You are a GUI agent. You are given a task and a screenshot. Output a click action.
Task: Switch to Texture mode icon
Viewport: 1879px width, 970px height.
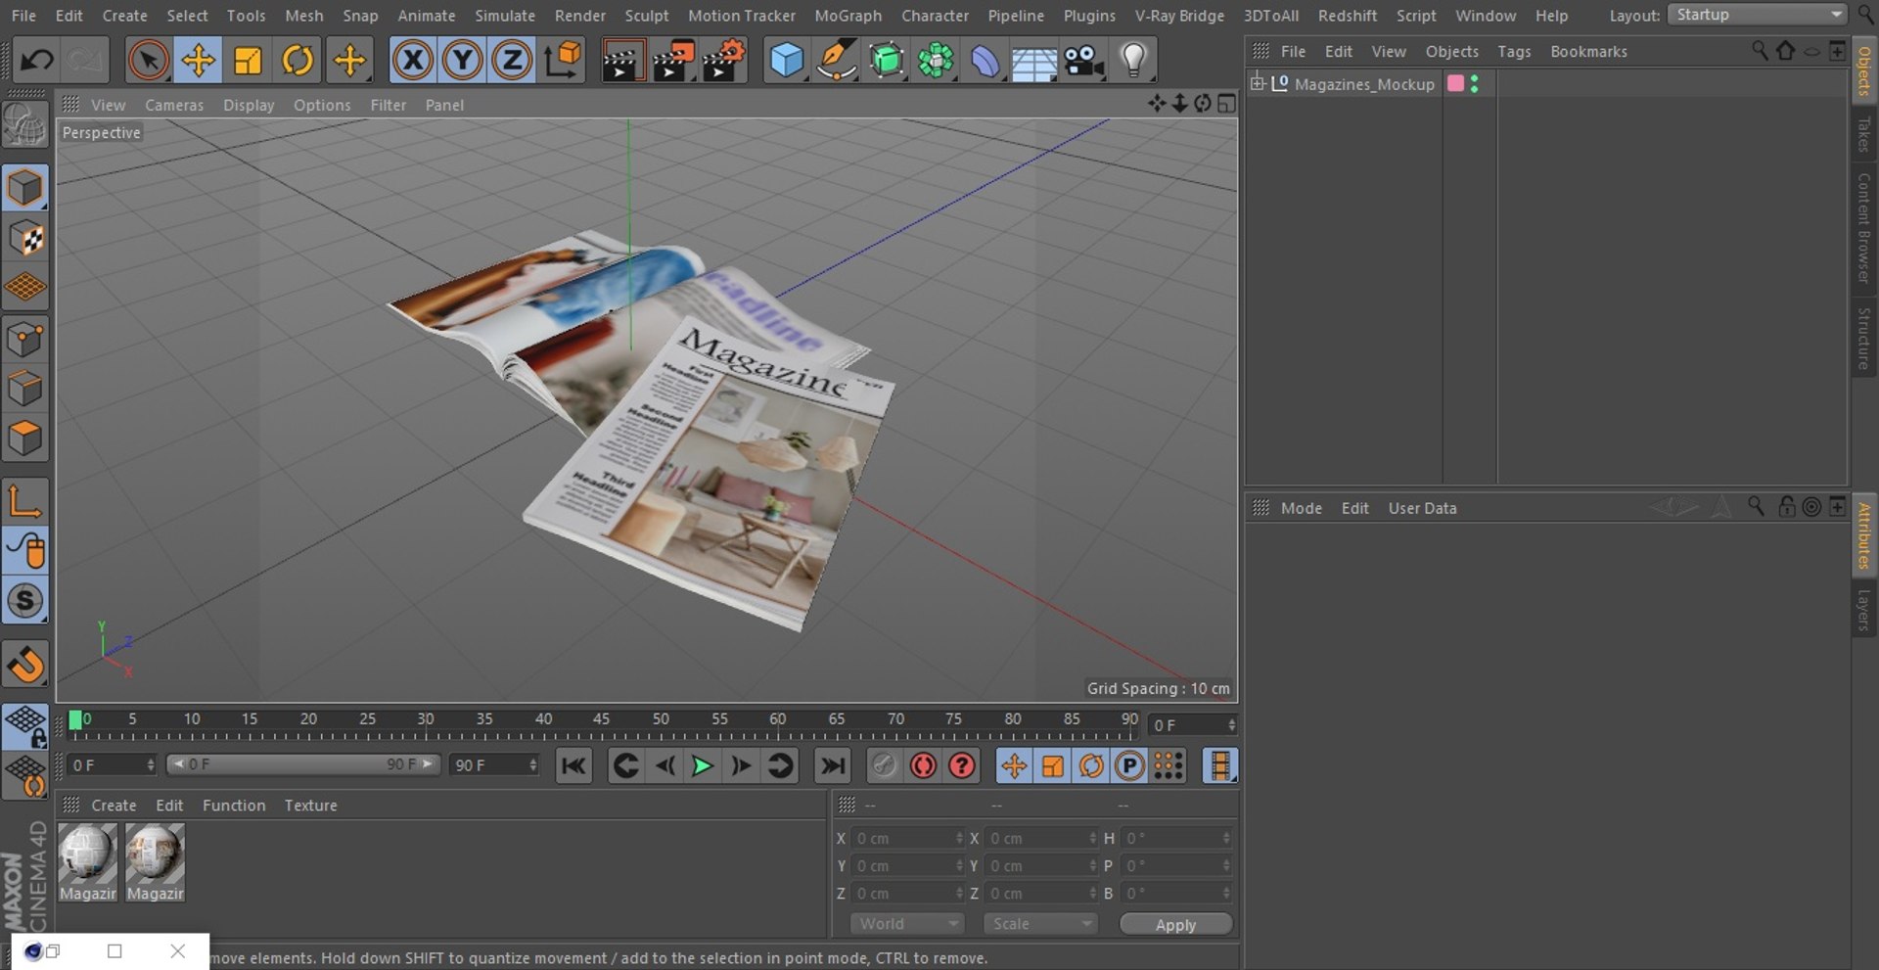25,238
